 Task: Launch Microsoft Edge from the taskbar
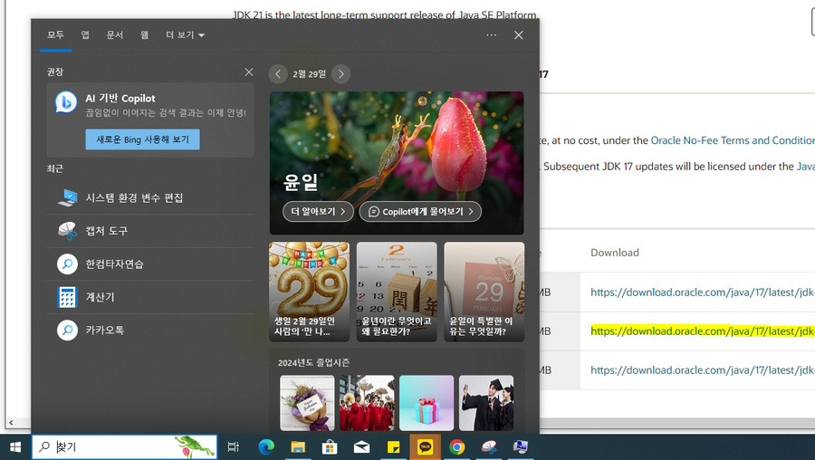tap(266, 447)
